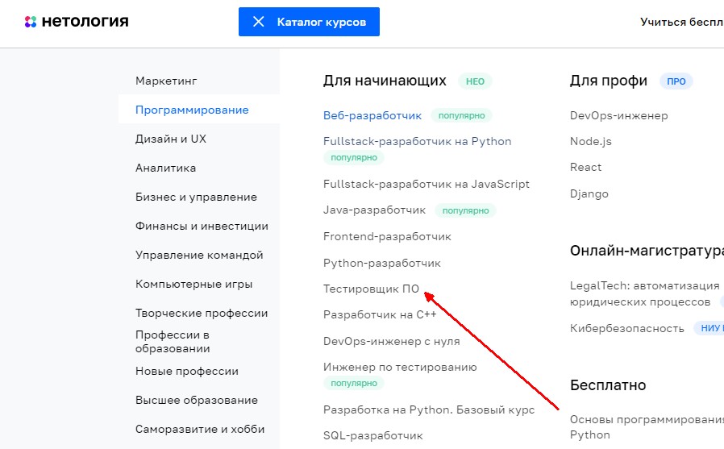This screenshot has height=449, width=724.
Task: Open Разработка на Python. Базовый курс
Action: [x=429, y=410]
